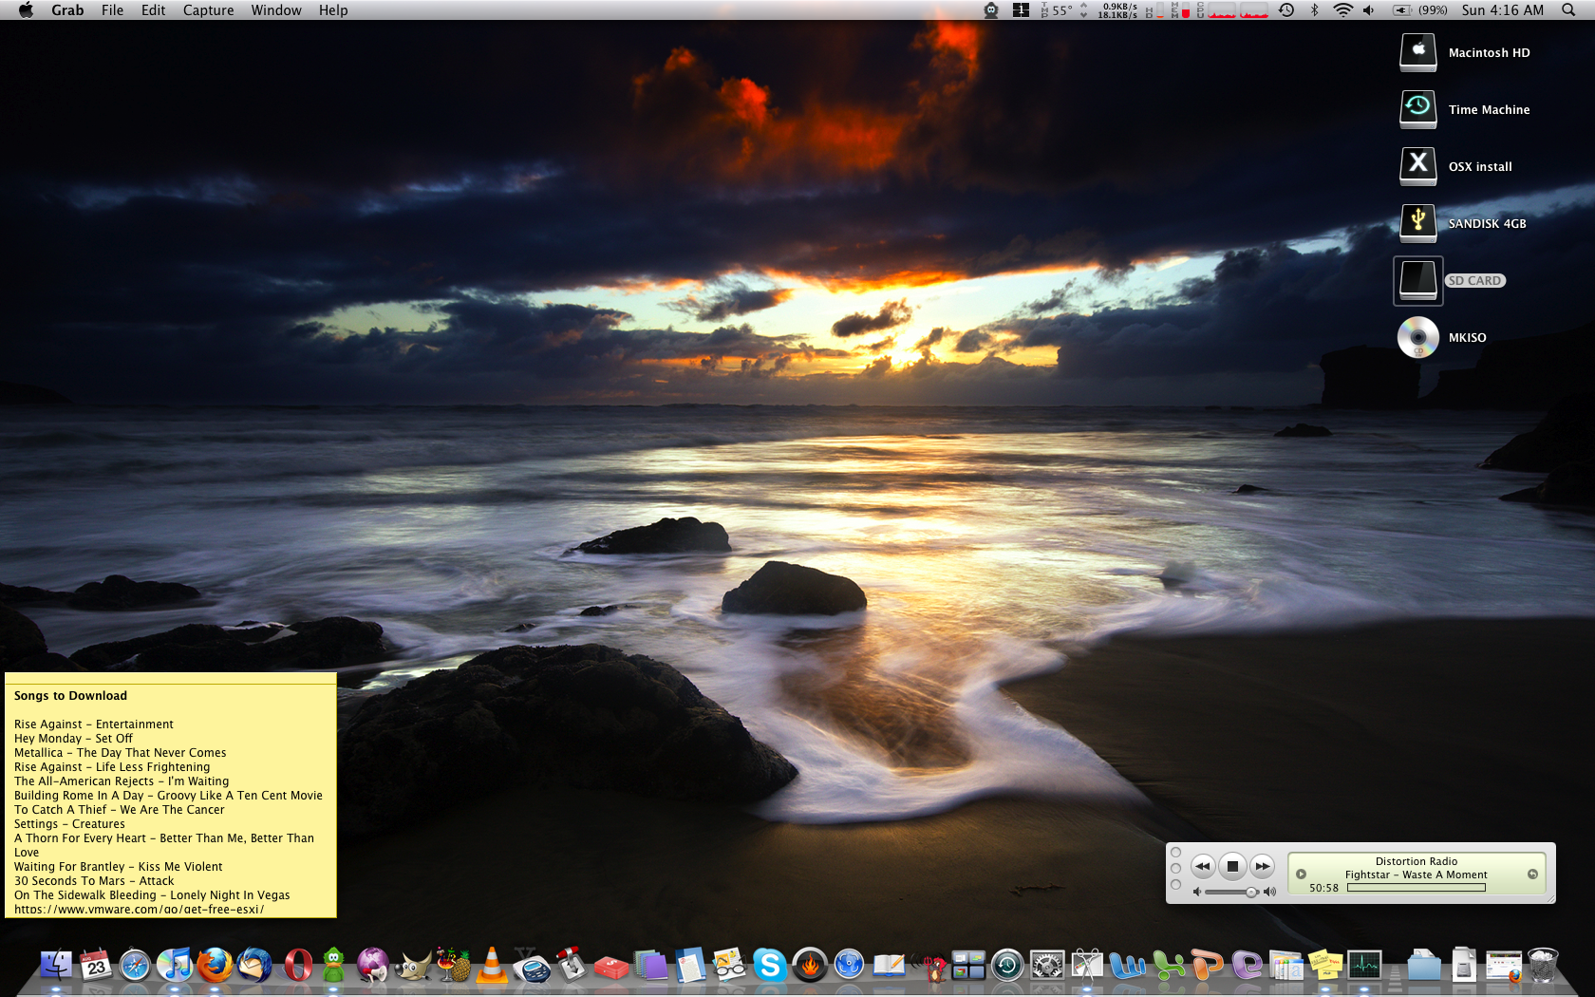Open the book and pencil Dock icon
Screen dimensions: 1595x997
pos(889,966)
